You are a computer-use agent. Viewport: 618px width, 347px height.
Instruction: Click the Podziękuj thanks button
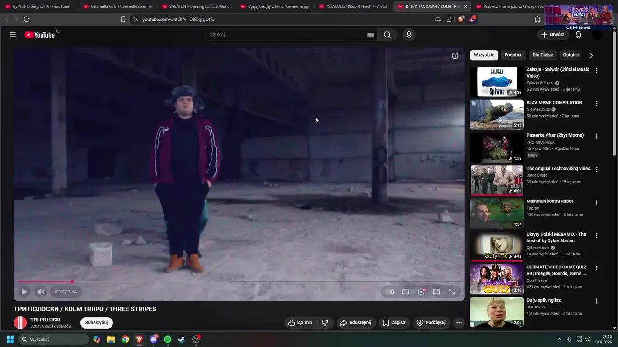pyautogui.click(x=431, y=323)
